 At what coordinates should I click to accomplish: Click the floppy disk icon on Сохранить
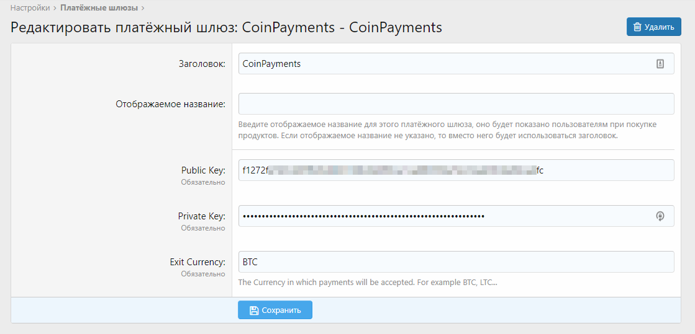pos(253,310)
